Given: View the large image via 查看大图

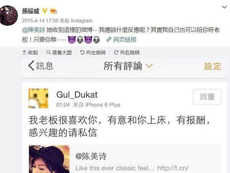Looking at the screenshot, I should tap(59, 52).
